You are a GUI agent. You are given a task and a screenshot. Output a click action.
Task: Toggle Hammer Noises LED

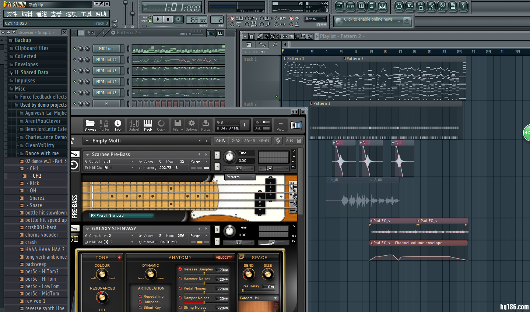[x=180, y=279]
